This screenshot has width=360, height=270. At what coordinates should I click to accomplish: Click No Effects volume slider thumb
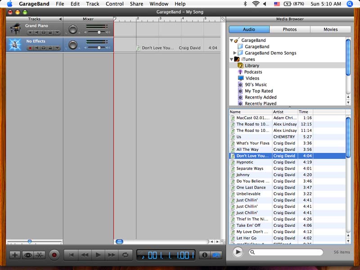point(99,48)
